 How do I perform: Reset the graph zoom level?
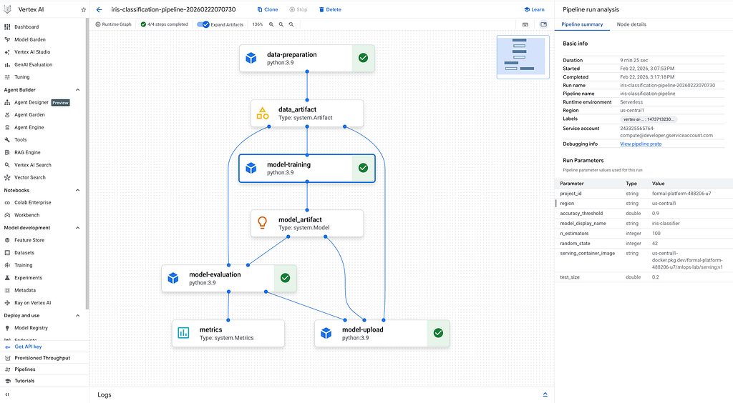(291, 24)
